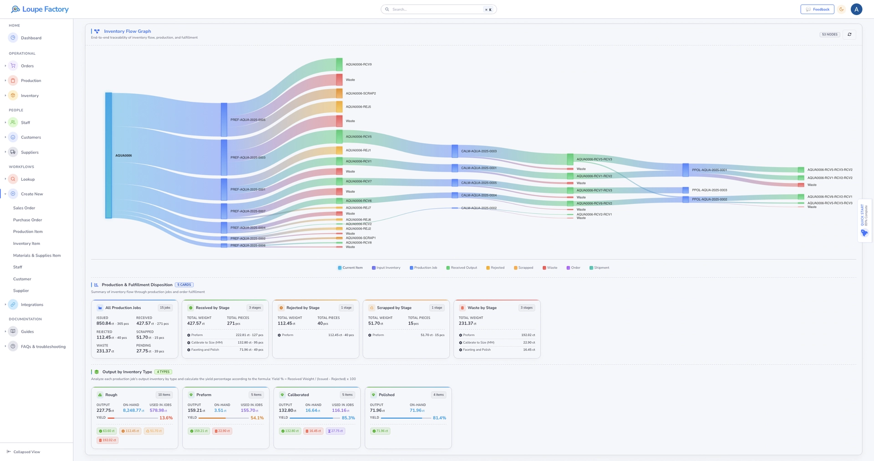Select Production Item in Create New
This screenshot has height=461, width=874.
point(28,232)
